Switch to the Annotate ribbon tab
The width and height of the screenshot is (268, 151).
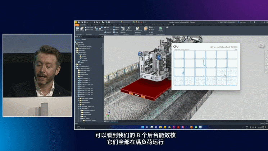pos(108,25)
